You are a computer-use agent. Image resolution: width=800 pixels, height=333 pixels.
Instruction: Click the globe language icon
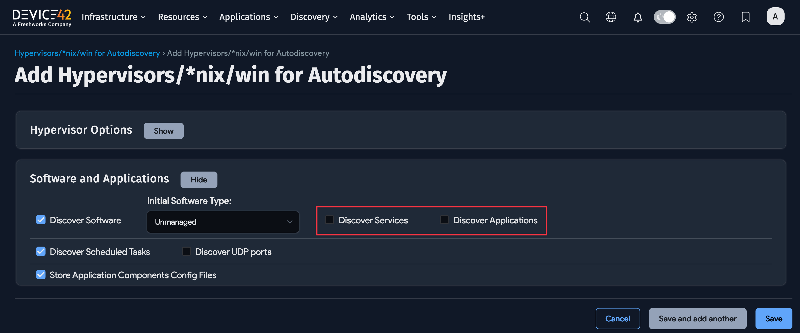point(611,17)
